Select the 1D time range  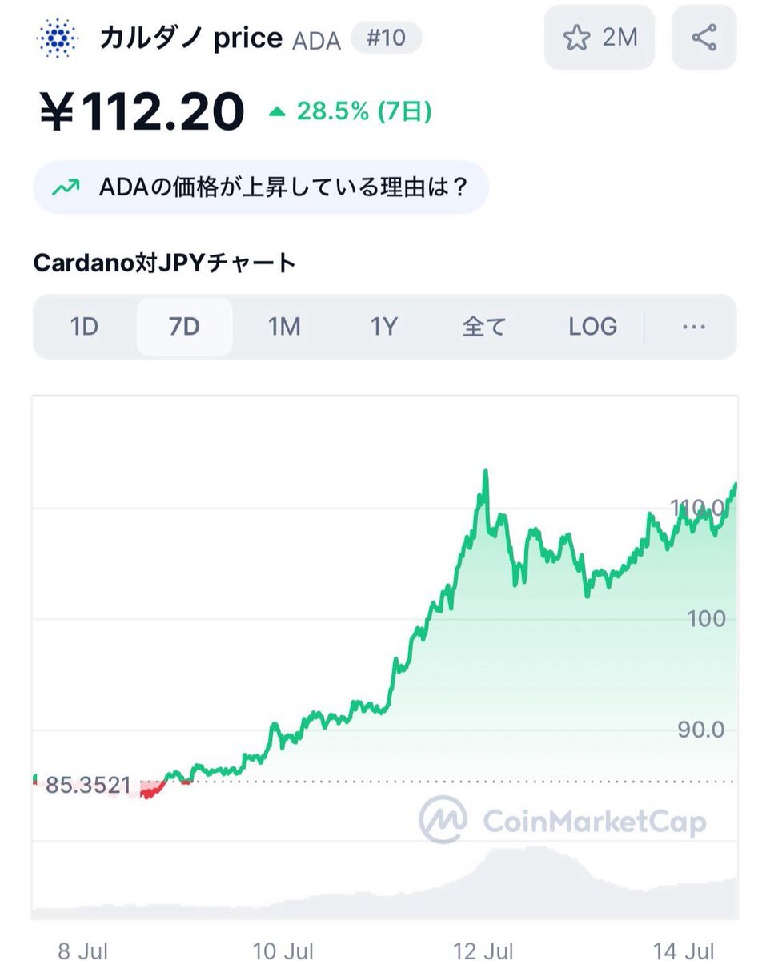(x=84, y=327)
